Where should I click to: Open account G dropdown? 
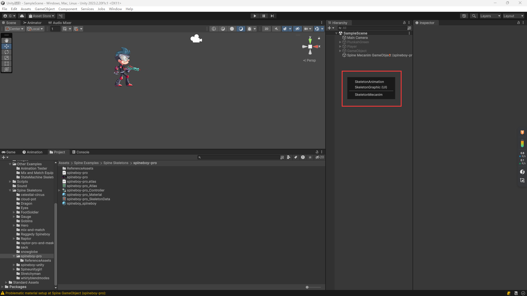point(10,16)
